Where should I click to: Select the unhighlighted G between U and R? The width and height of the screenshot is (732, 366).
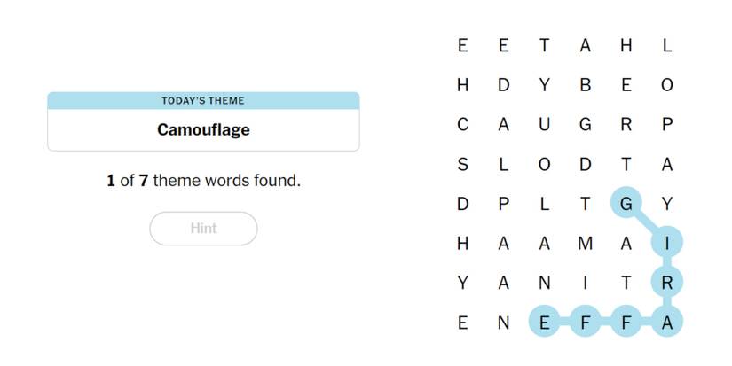tap(585, 125)
